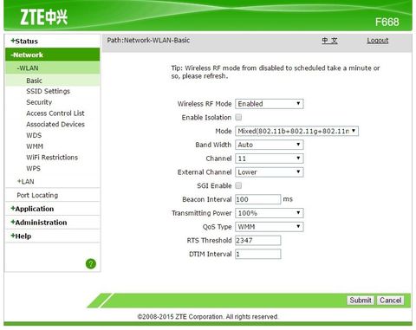Open the QoS Type dropdown set to WMM
This screenshot has width=416, height=330.
click(270, 227)
